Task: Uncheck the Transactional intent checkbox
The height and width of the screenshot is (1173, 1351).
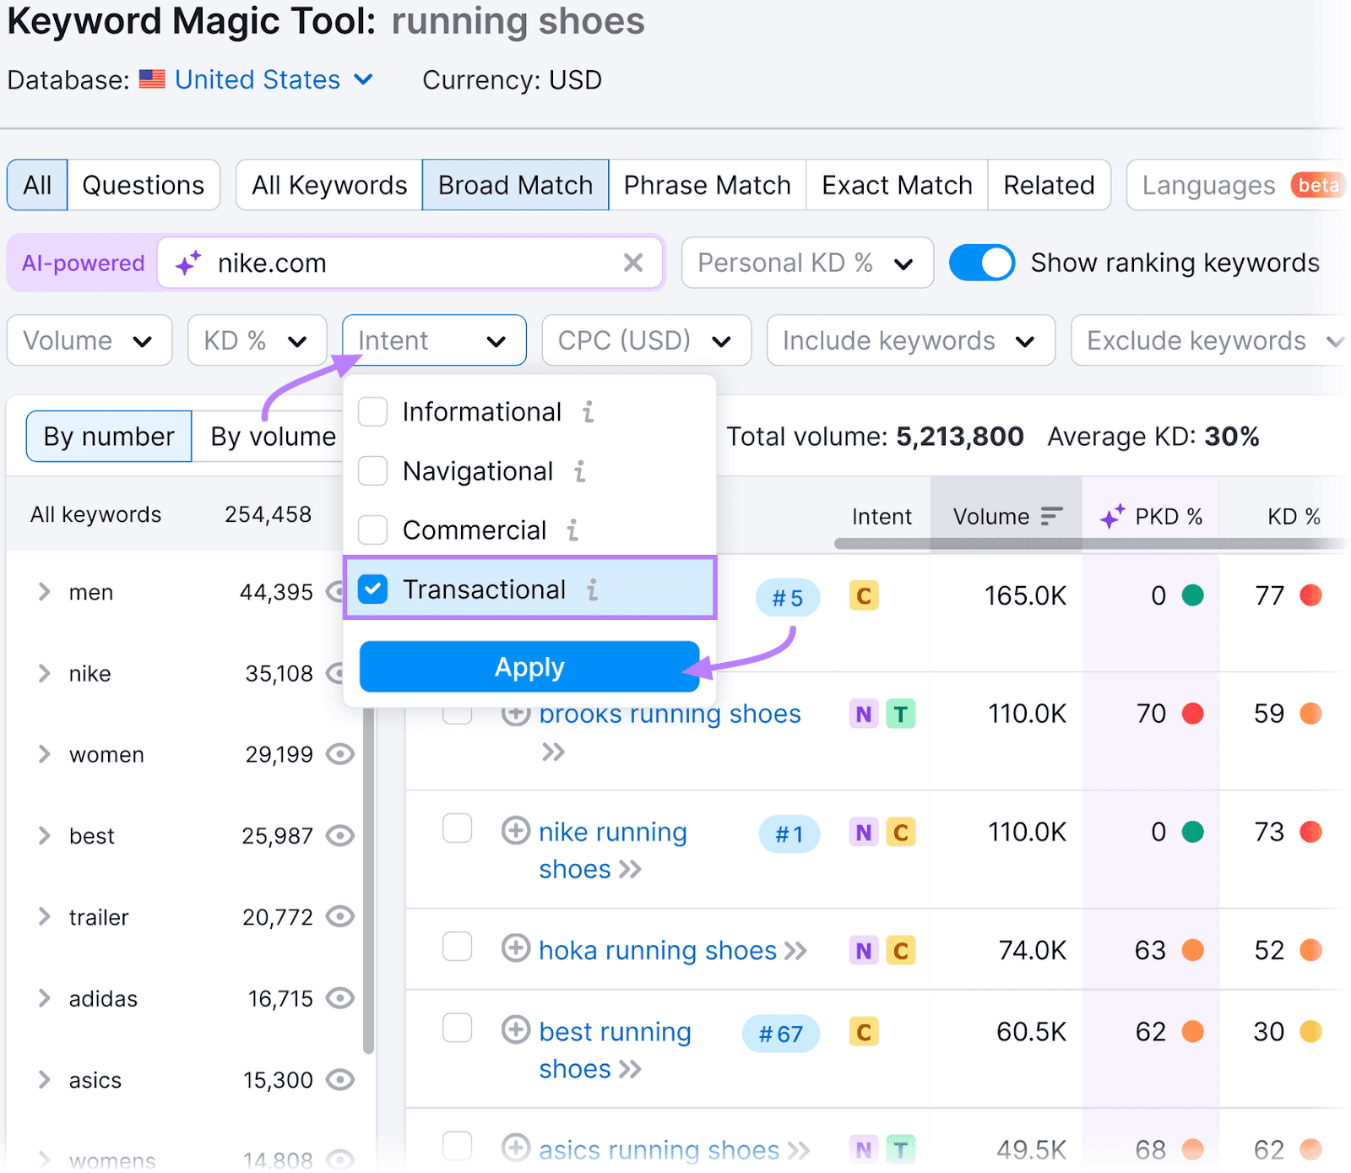Action: point(372,589)
